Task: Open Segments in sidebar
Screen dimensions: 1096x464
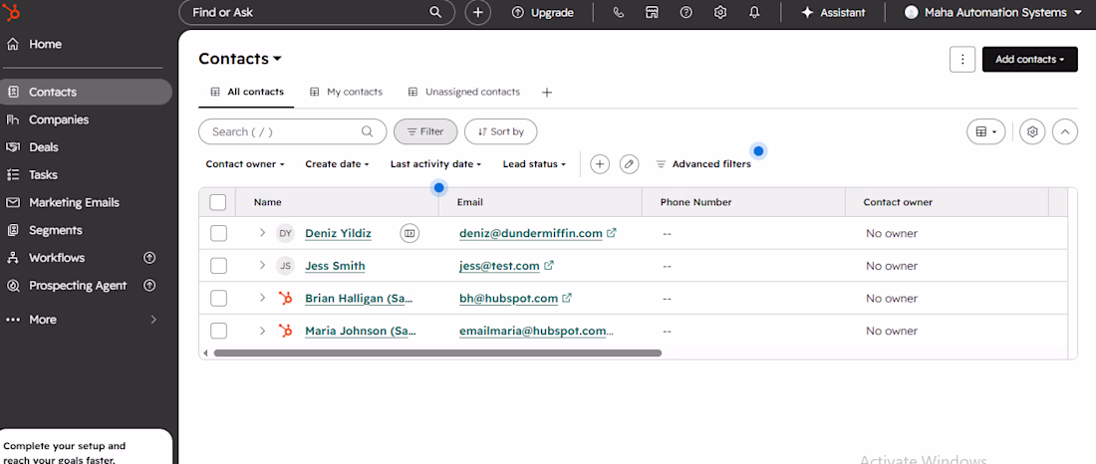Action: click(55, 230)
